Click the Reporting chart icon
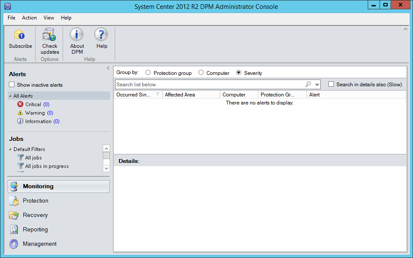 click(x=14, y=229)
